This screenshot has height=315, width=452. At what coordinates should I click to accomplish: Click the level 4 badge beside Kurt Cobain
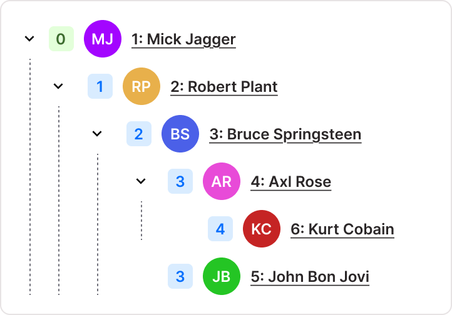pyautogui.click(x=220, y=229)
